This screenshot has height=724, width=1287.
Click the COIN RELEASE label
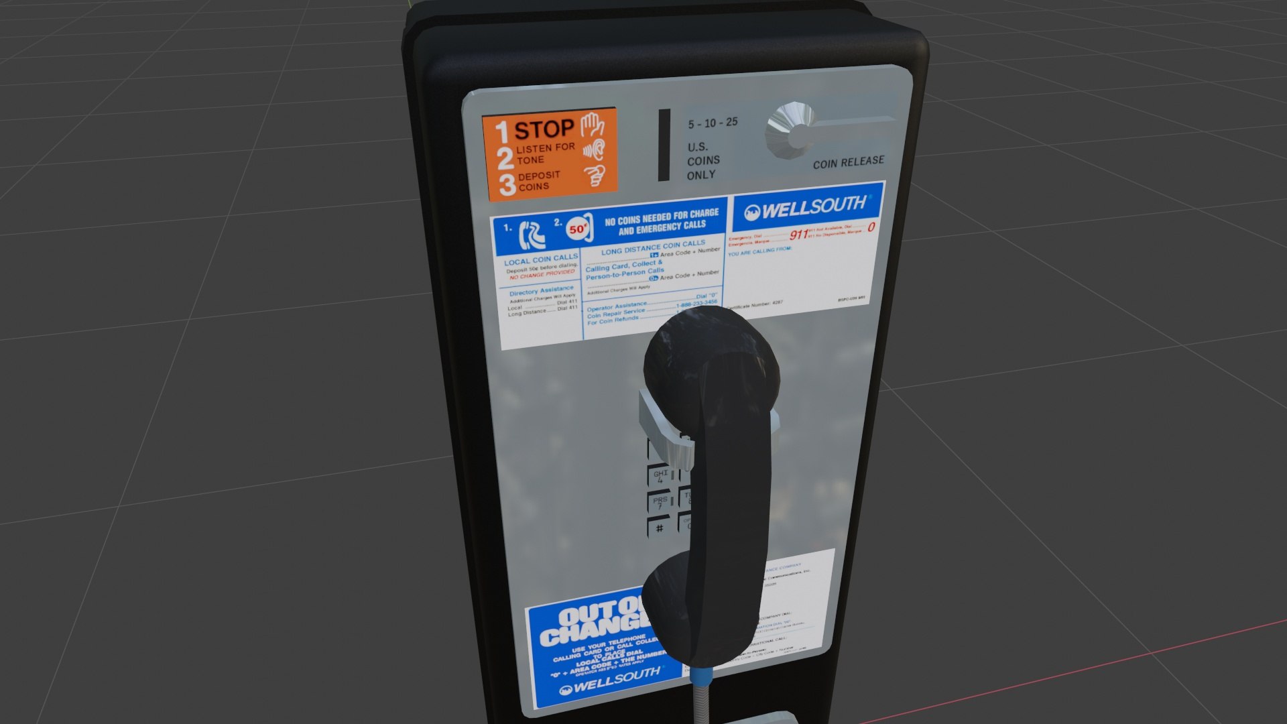click(x=849, y=162)
